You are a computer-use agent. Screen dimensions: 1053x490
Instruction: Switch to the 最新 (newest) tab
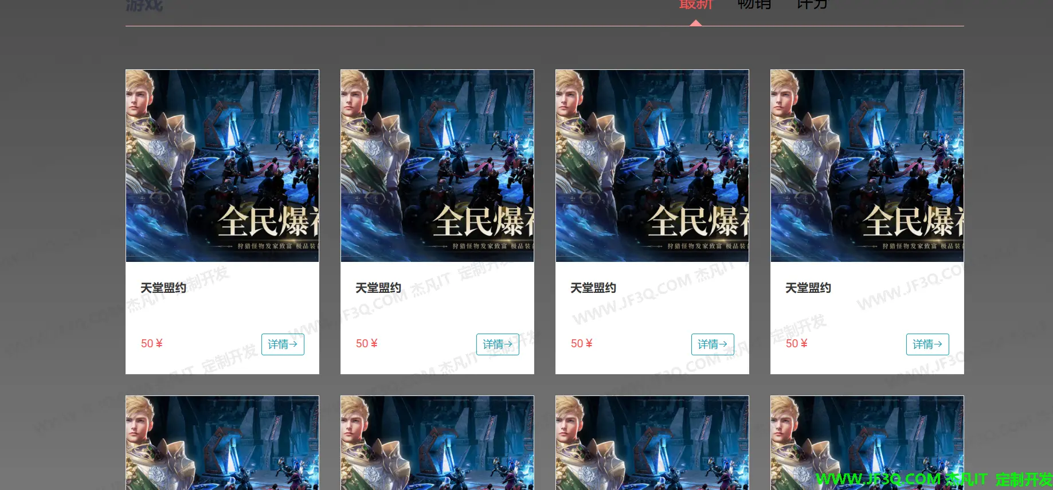pyautogui.click(x=695, y=5)
